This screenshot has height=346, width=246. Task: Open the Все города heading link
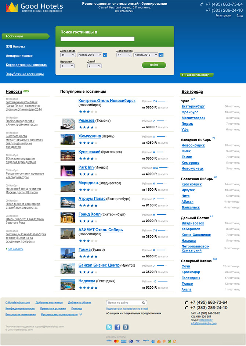point(192,92)
